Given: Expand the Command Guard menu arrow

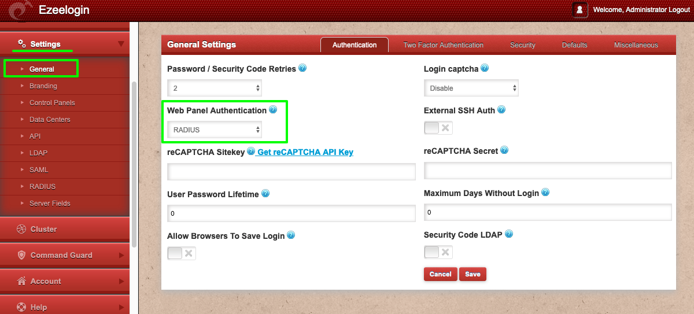Looking at the screenshot, I should (x=121, y=255).
